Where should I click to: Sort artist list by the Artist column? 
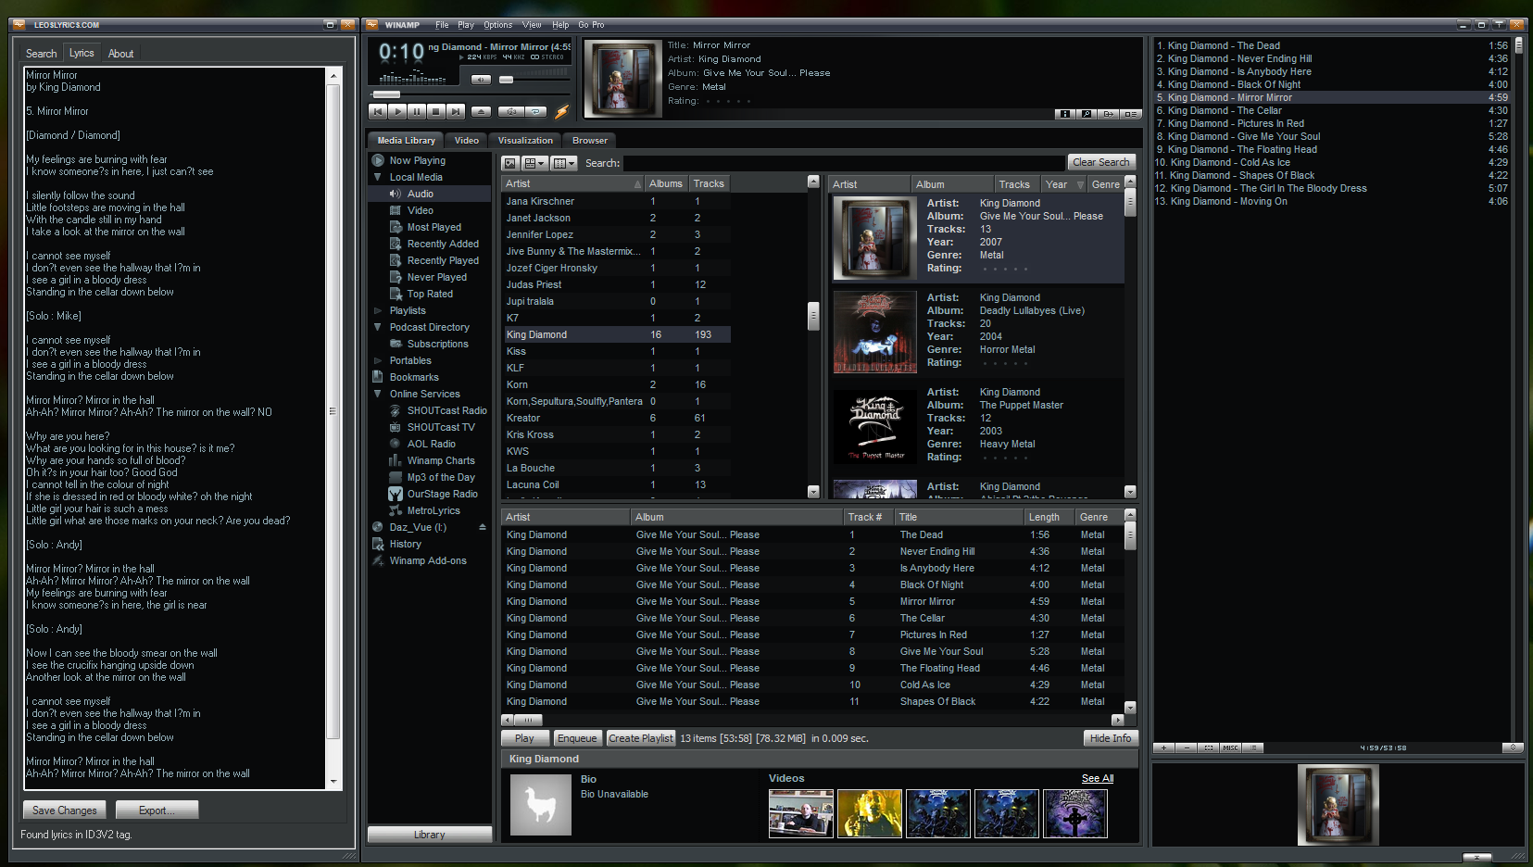pyautogui.click(x=572, y=183)
